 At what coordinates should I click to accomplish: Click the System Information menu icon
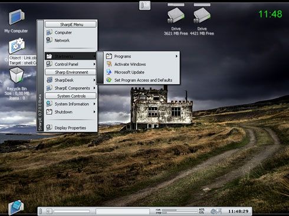pyautogui.click(x=49, y=104)
